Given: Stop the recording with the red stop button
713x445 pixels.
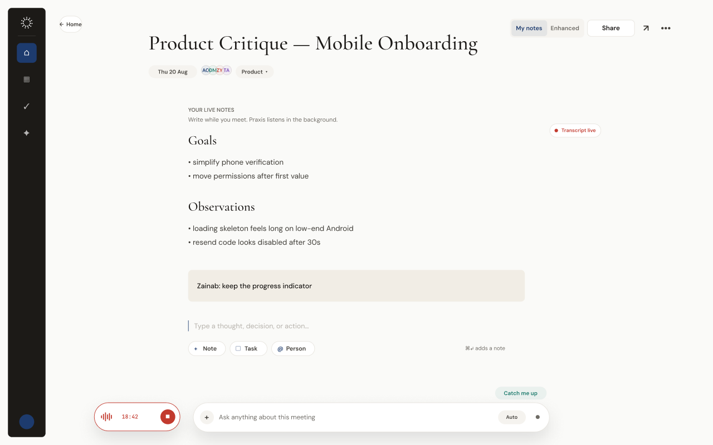Looking at the screenshot, I should 168,417.
